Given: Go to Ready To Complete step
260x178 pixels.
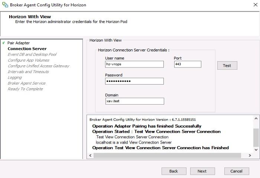Looking at the screenshot, I should click(x=25, y=89).
